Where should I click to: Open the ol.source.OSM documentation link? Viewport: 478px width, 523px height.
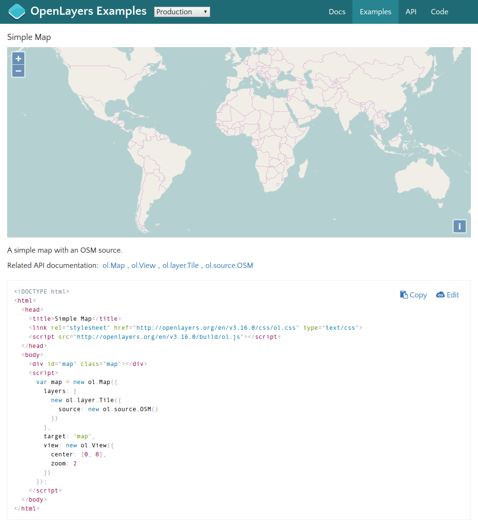pos(229,266)
